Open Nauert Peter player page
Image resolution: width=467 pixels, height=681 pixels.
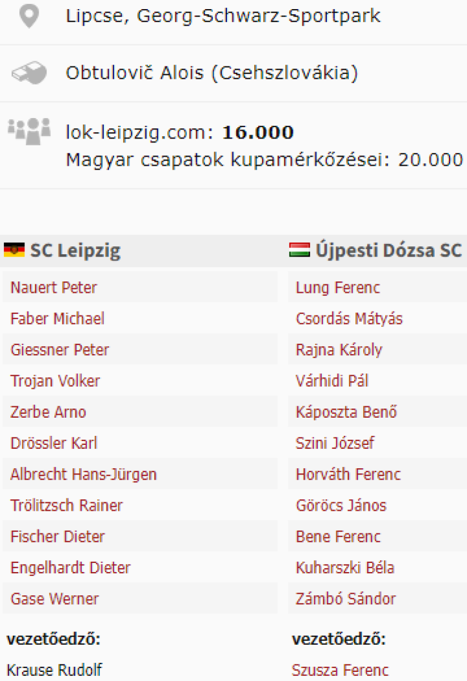[x=53, y=288]
